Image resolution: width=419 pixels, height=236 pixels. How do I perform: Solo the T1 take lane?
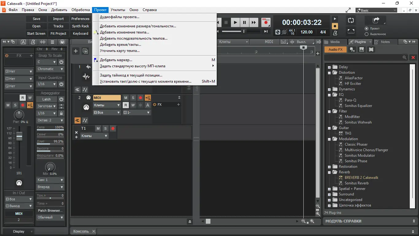[x=106, y=128]
